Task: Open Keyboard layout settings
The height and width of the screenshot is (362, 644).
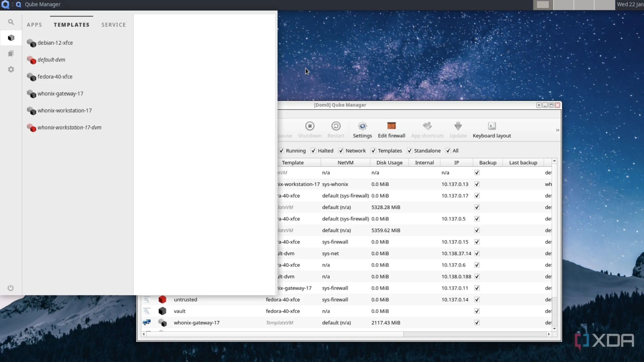Action: (x=491, y=129)
